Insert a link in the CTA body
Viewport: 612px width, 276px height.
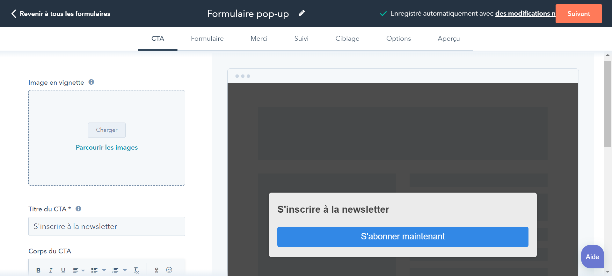pos(157,270)
